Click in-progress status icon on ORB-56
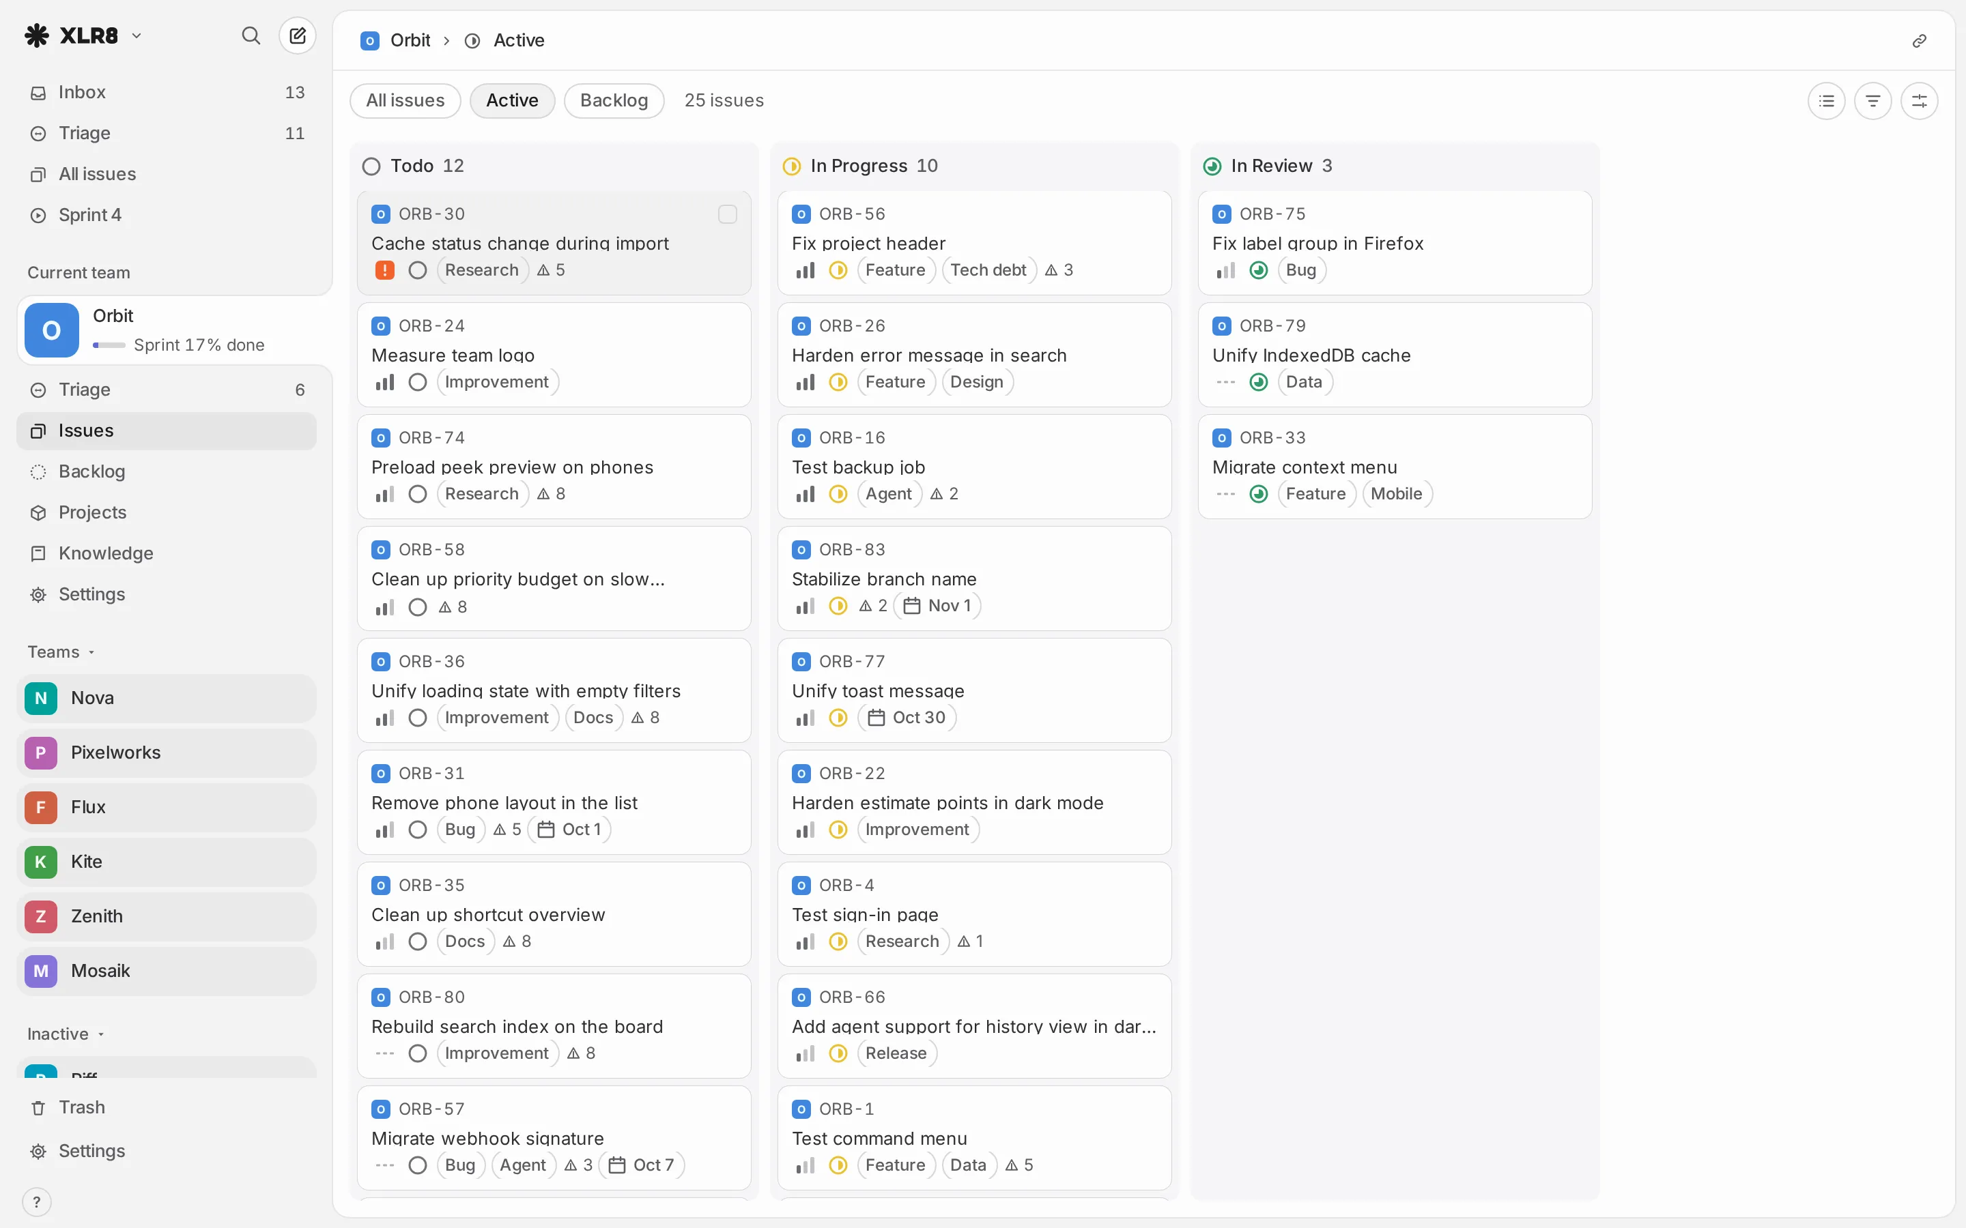1966x1228 pixels. (x=838, y=270)
